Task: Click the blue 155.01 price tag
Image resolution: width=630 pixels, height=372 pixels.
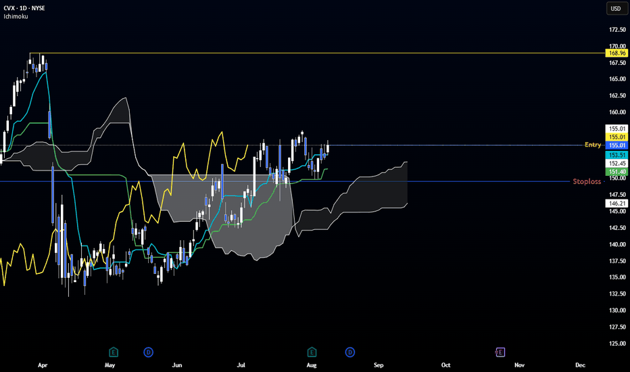Action: tap(616, 145)
